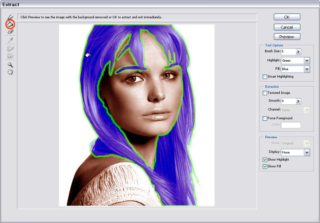
Task: Click the Force Foreground Color swatch
Action: click(x=291, y=125)
